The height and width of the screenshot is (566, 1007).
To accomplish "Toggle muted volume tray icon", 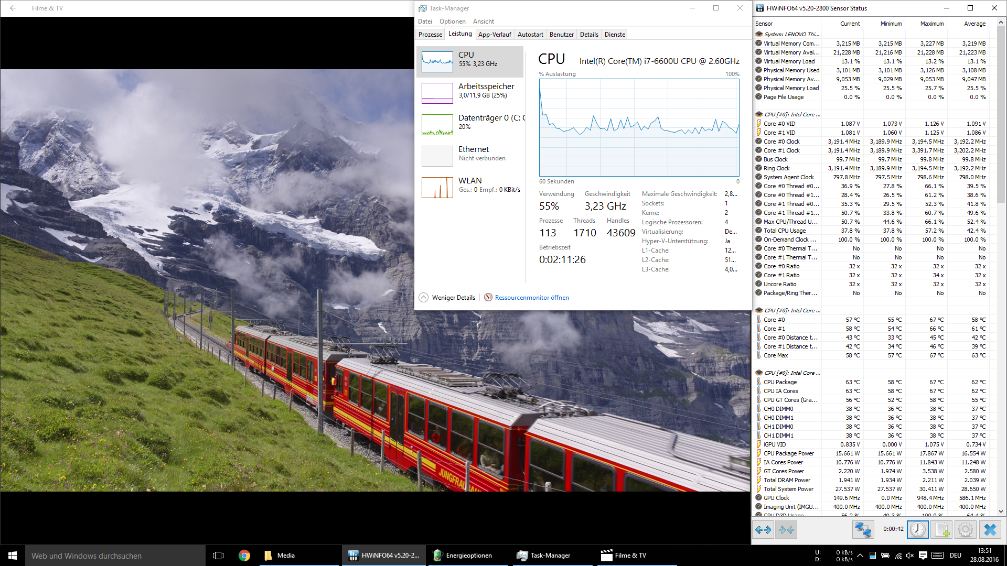I will click(910, 556).
